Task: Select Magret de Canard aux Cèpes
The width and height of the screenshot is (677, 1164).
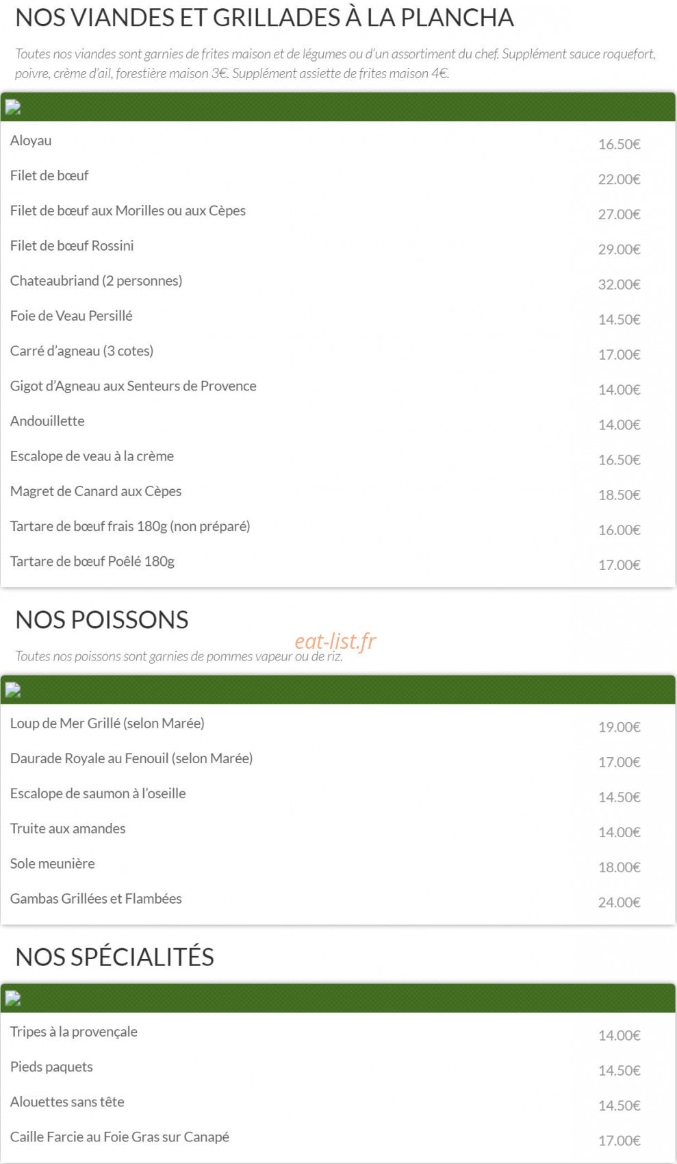Action: 96,491
